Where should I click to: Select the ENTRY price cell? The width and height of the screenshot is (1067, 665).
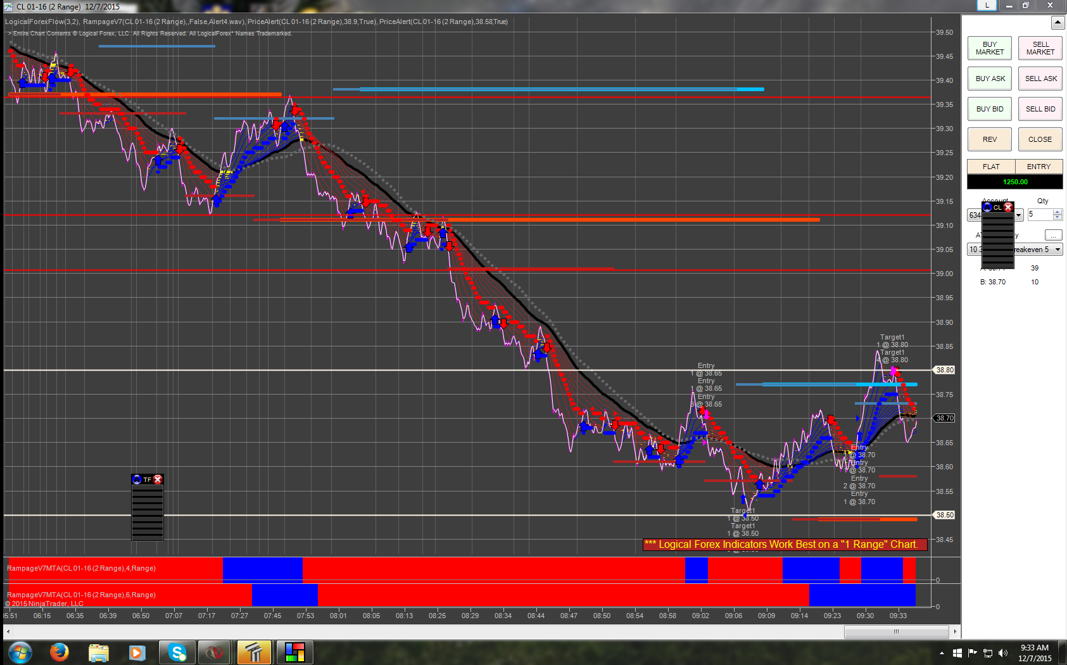click(x=1039, y=167)
